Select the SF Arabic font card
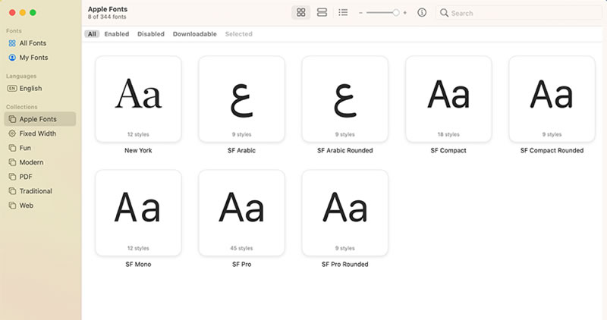The width and height of the screenshot is (607, 320). pyautogui.click(x=241, y=99)
